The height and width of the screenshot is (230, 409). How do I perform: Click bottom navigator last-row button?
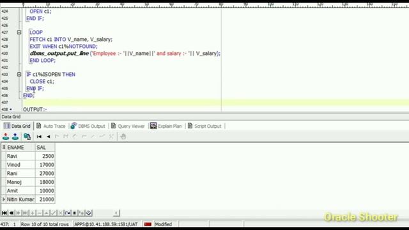[x=26, y=213]
